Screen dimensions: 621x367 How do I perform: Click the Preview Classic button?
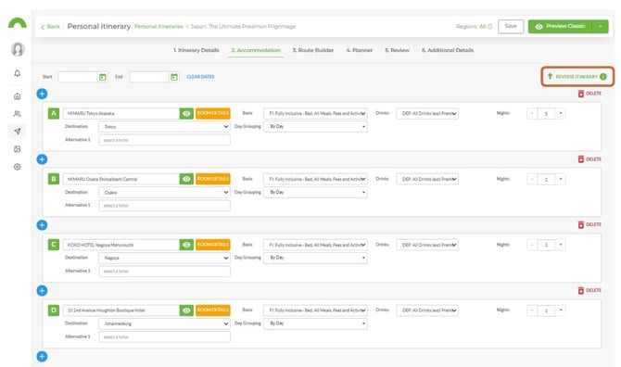561,27
